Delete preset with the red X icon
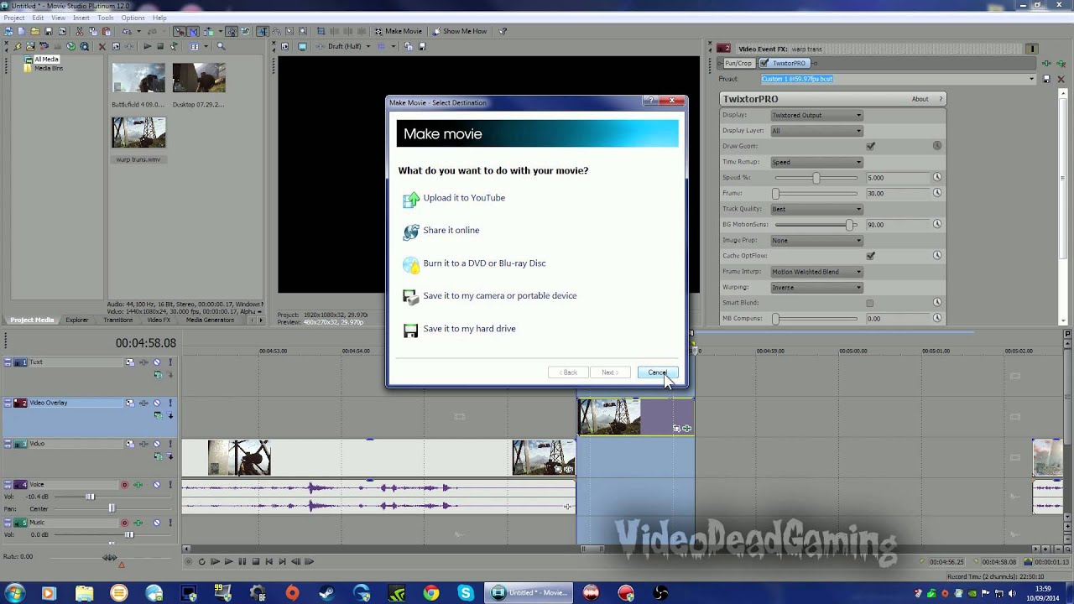The height and width of the screenshot is (604, 1074). 1061,79
